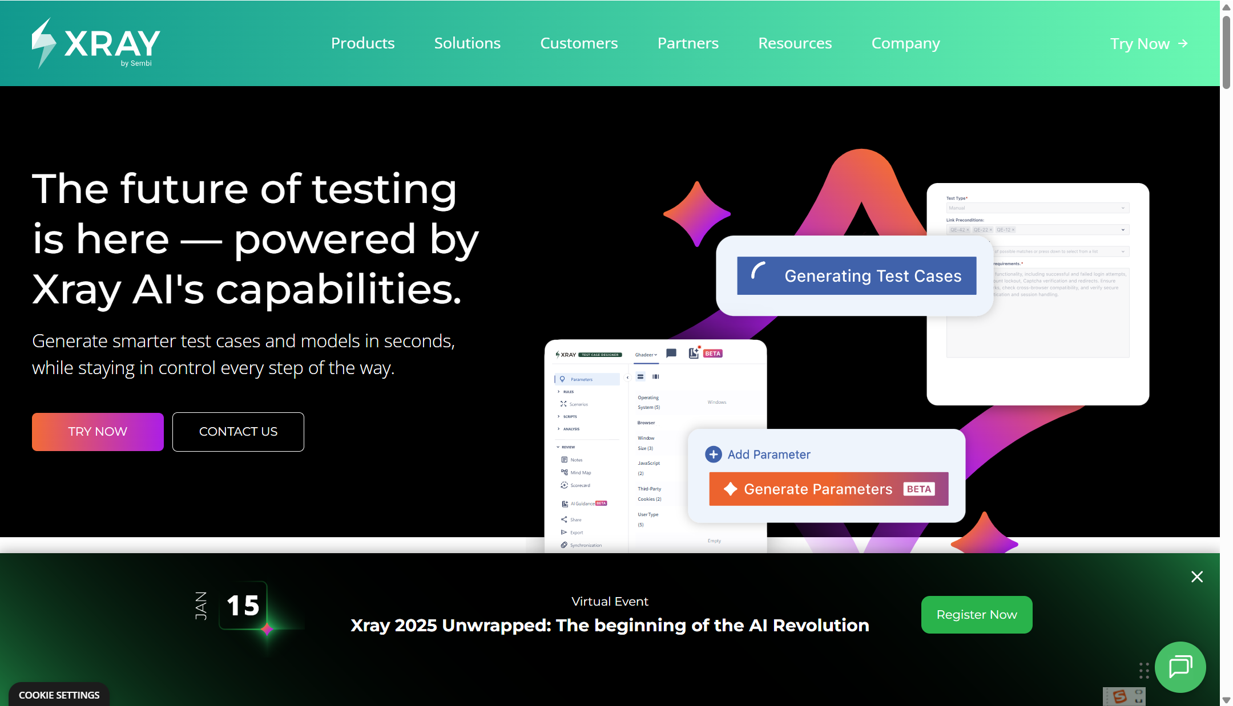Click the January 15 calendar date badge

coord(243,606)
